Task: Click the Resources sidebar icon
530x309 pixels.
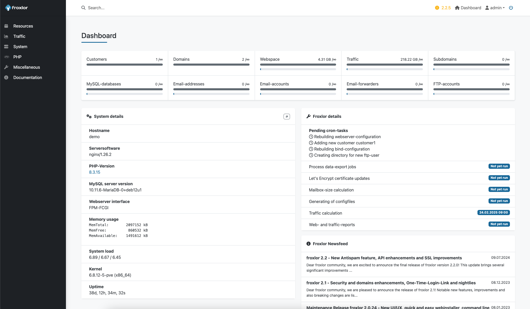Action: pyautogui.click(x=6, y=26)
